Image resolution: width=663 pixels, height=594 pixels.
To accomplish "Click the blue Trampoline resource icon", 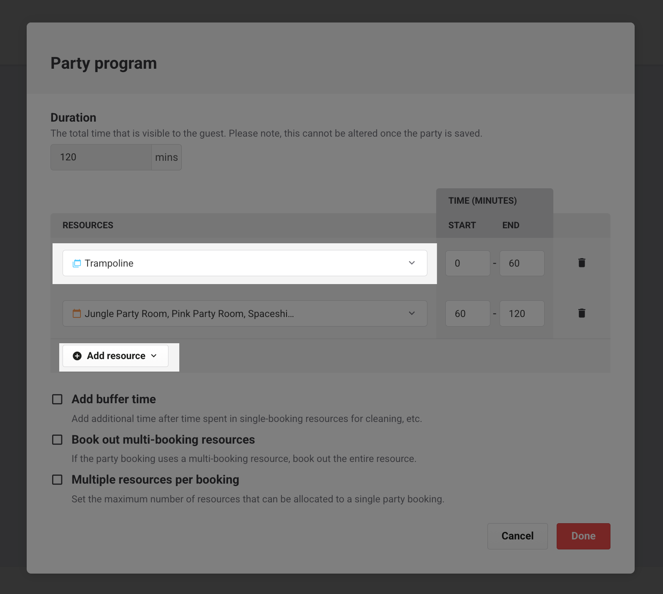I will click(x=77, y=263).
